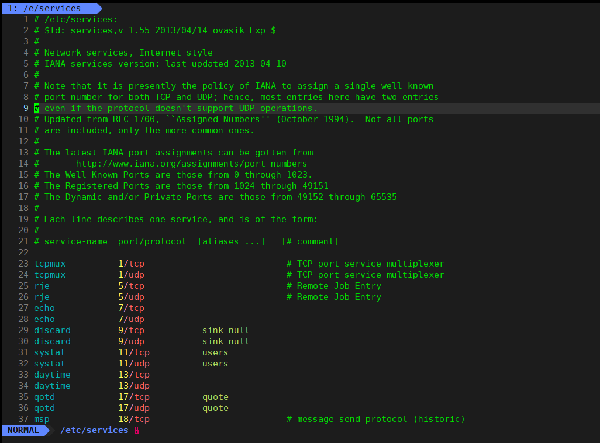Click the read-only lock icon in statusline
This screenshot has width=600, height=443.
[137, 430]
